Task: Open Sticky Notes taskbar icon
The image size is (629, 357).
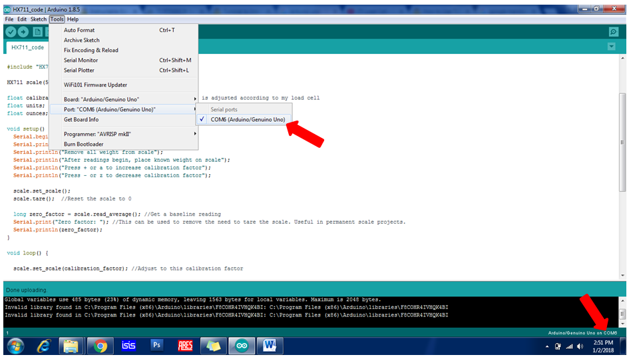Action: tap(213, 346)
